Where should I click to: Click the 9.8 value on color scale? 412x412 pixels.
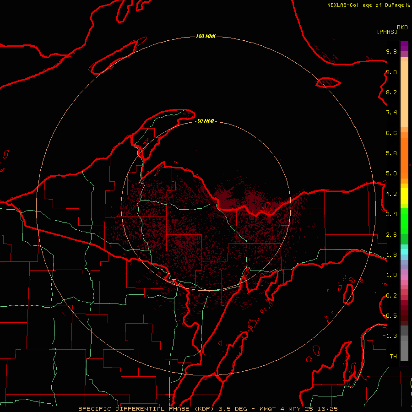tap(391, 51)
